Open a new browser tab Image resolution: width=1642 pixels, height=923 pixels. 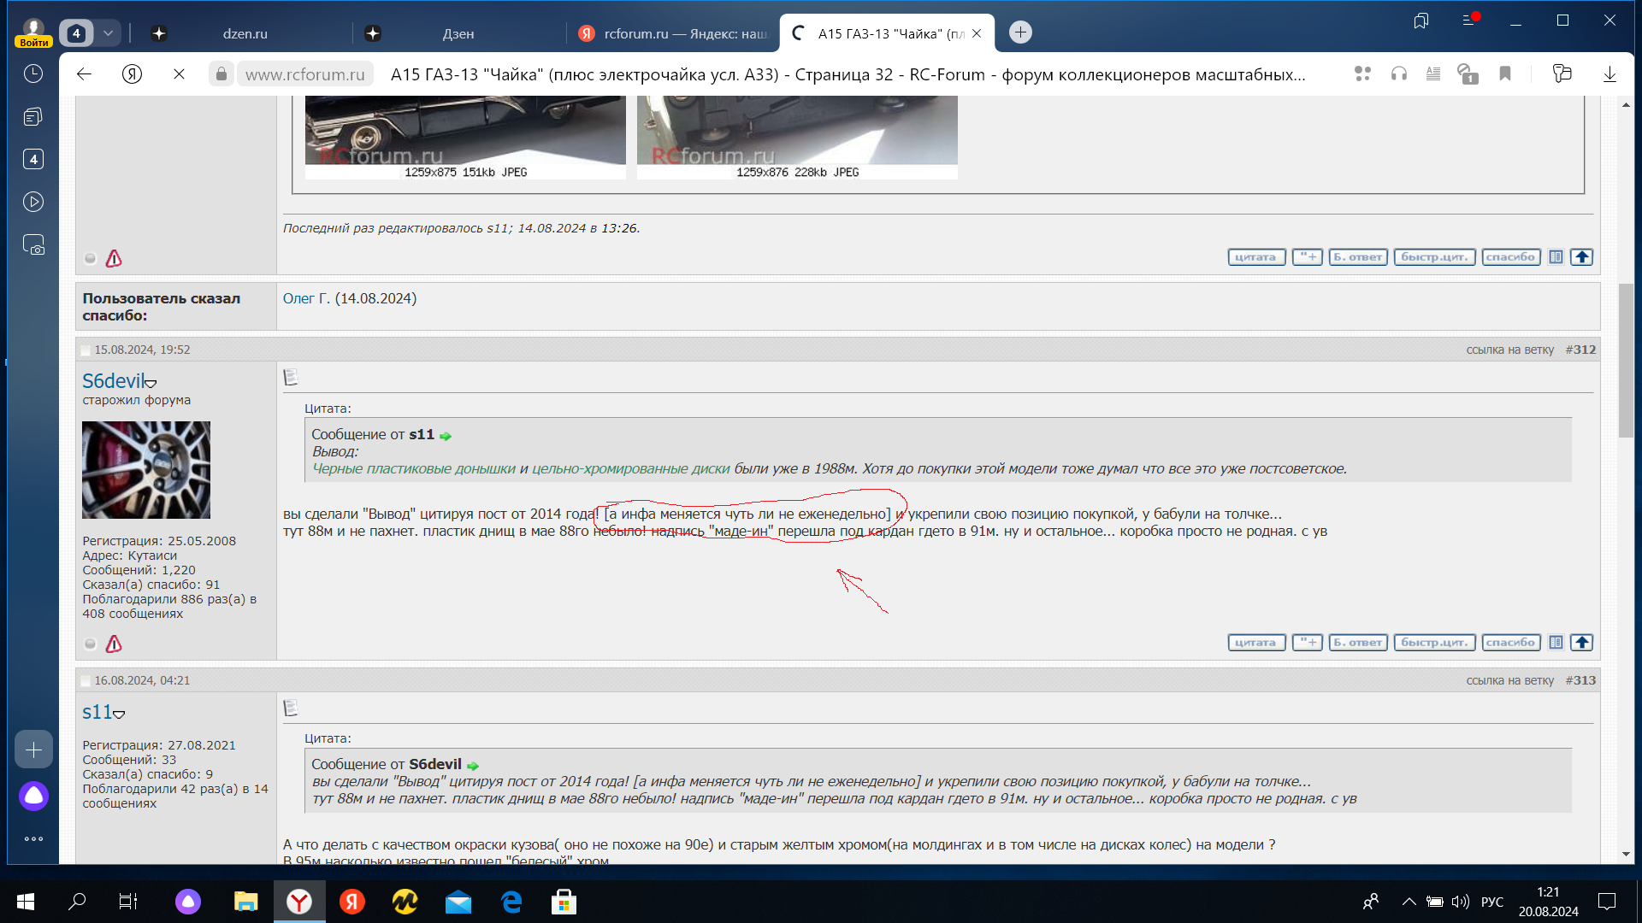coord(1020,32)
